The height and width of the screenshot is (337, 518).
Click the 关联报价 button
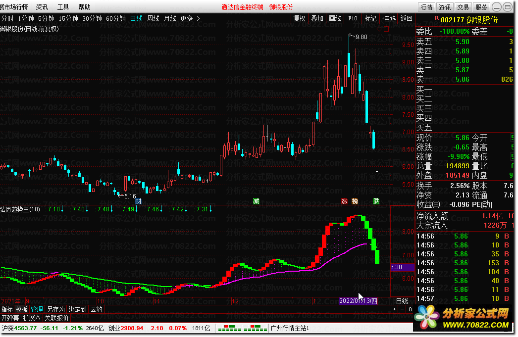click(x=56, y=318)
